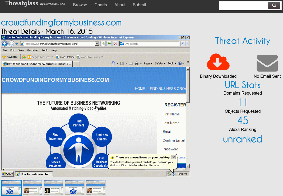This screenshot has height=196, width=283.
Task: Click the red Binary Downloaded cloud icon
Action: 218,62
